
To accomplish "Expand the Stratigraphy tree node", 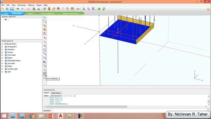I will 2,47.
